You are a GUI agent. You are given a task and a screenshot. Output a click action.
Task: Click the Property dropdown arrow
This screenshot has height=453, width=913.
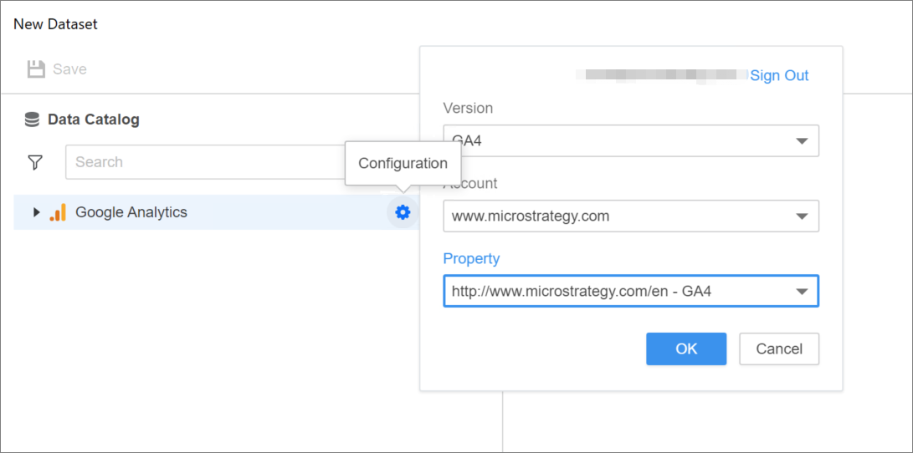pyautogui.click(x=802, y=292)
